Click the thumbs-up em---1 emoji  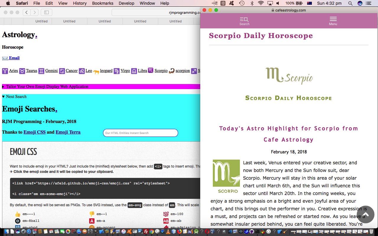pos(18,214)
